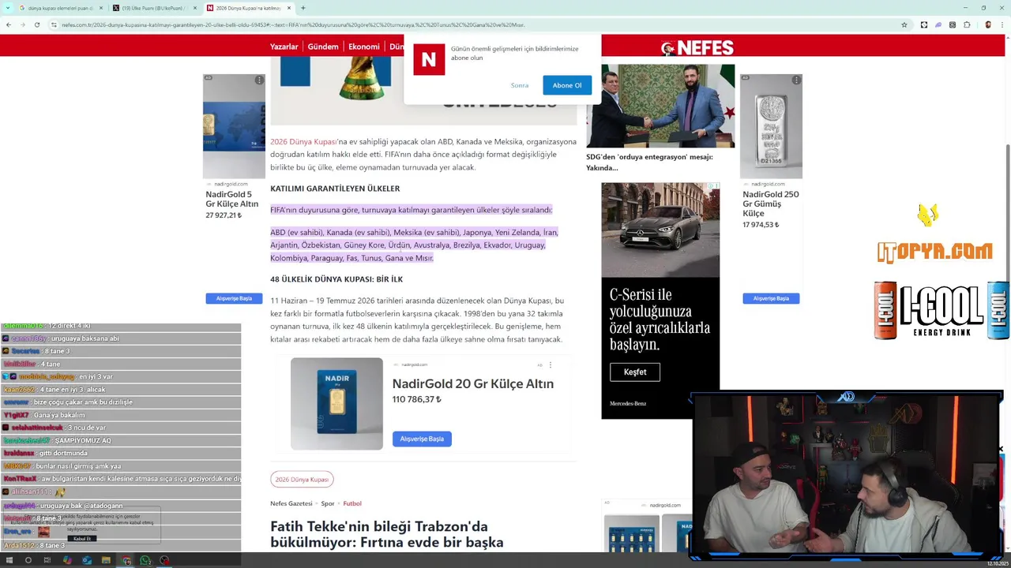This screenshot has height=568, width=1011.
Task: Go back to the previous page
Action: 8,24
